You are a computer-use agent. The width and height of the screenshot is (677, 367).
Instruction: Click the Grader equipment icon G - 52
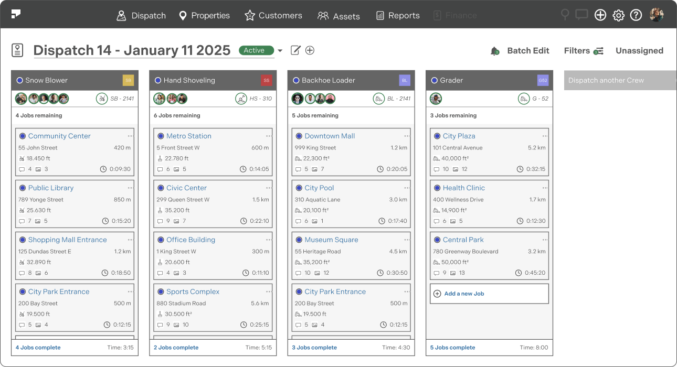(523, 99)
